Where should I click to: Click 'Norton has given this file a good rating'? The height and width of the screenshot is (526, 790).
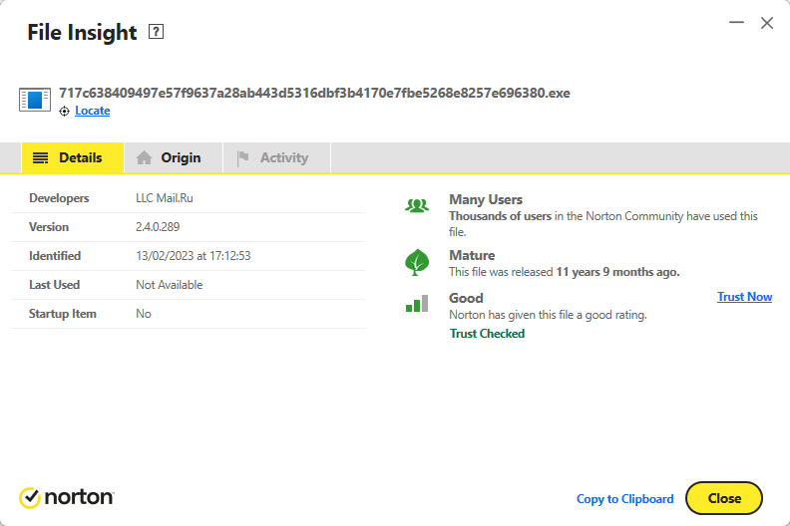click(549, 315)
